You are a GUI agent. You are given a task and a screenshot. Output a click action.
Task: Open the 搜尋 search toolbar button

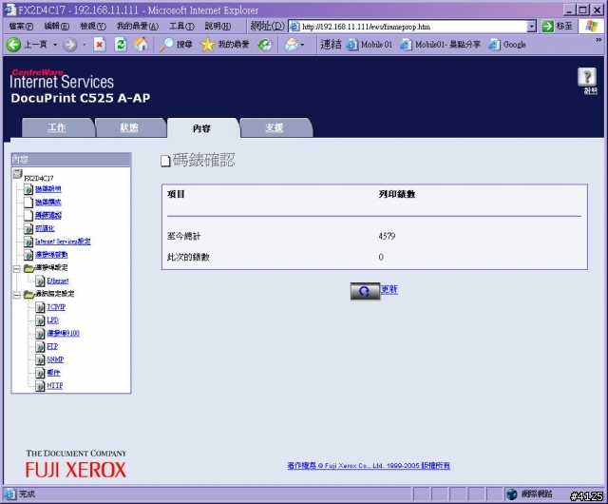(177, 45)
